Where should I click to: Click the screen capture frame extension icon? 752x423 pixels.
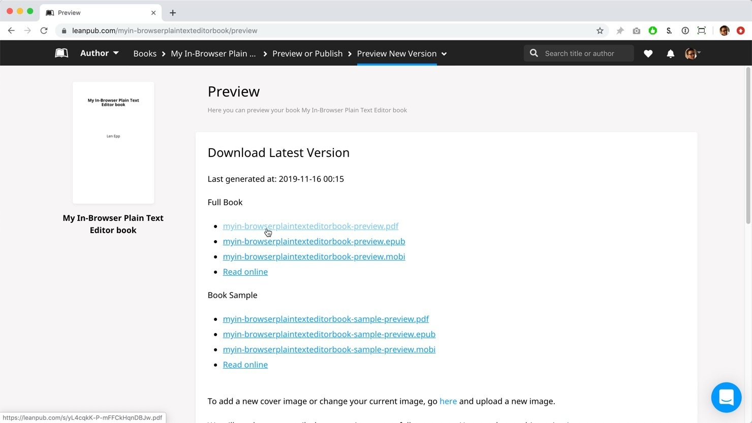[x=702, y=30]
